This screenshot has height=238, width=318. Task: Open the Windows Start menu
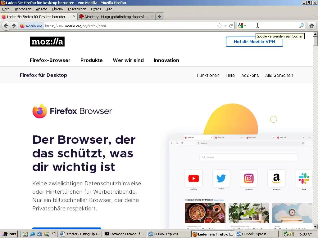[9, 234]
